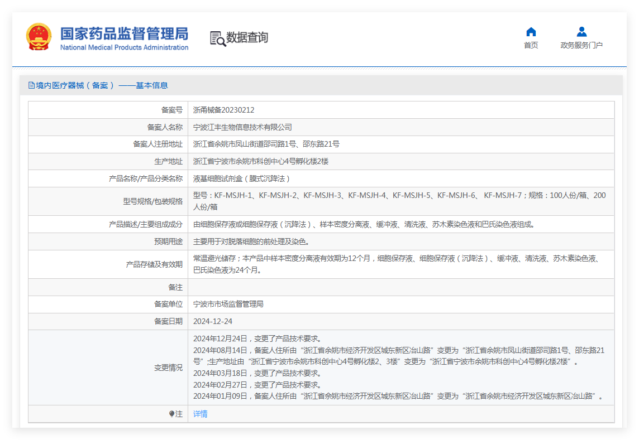Select the 政务服务门户 menu label
The height and width of the screenshot is (440, 639).
(581, 45)
